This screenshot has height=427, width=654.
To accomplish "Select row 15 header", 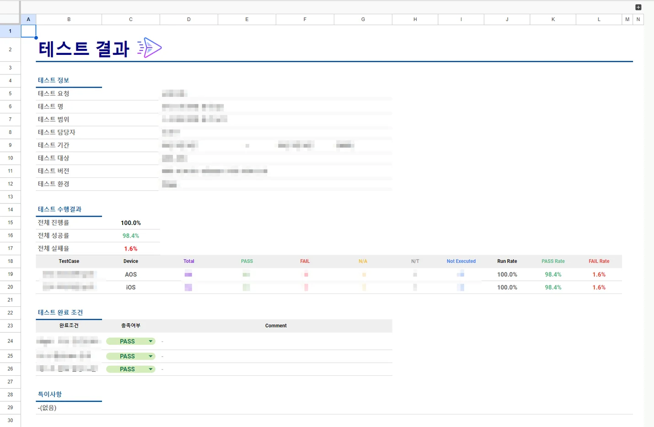I will coord(10,223).
